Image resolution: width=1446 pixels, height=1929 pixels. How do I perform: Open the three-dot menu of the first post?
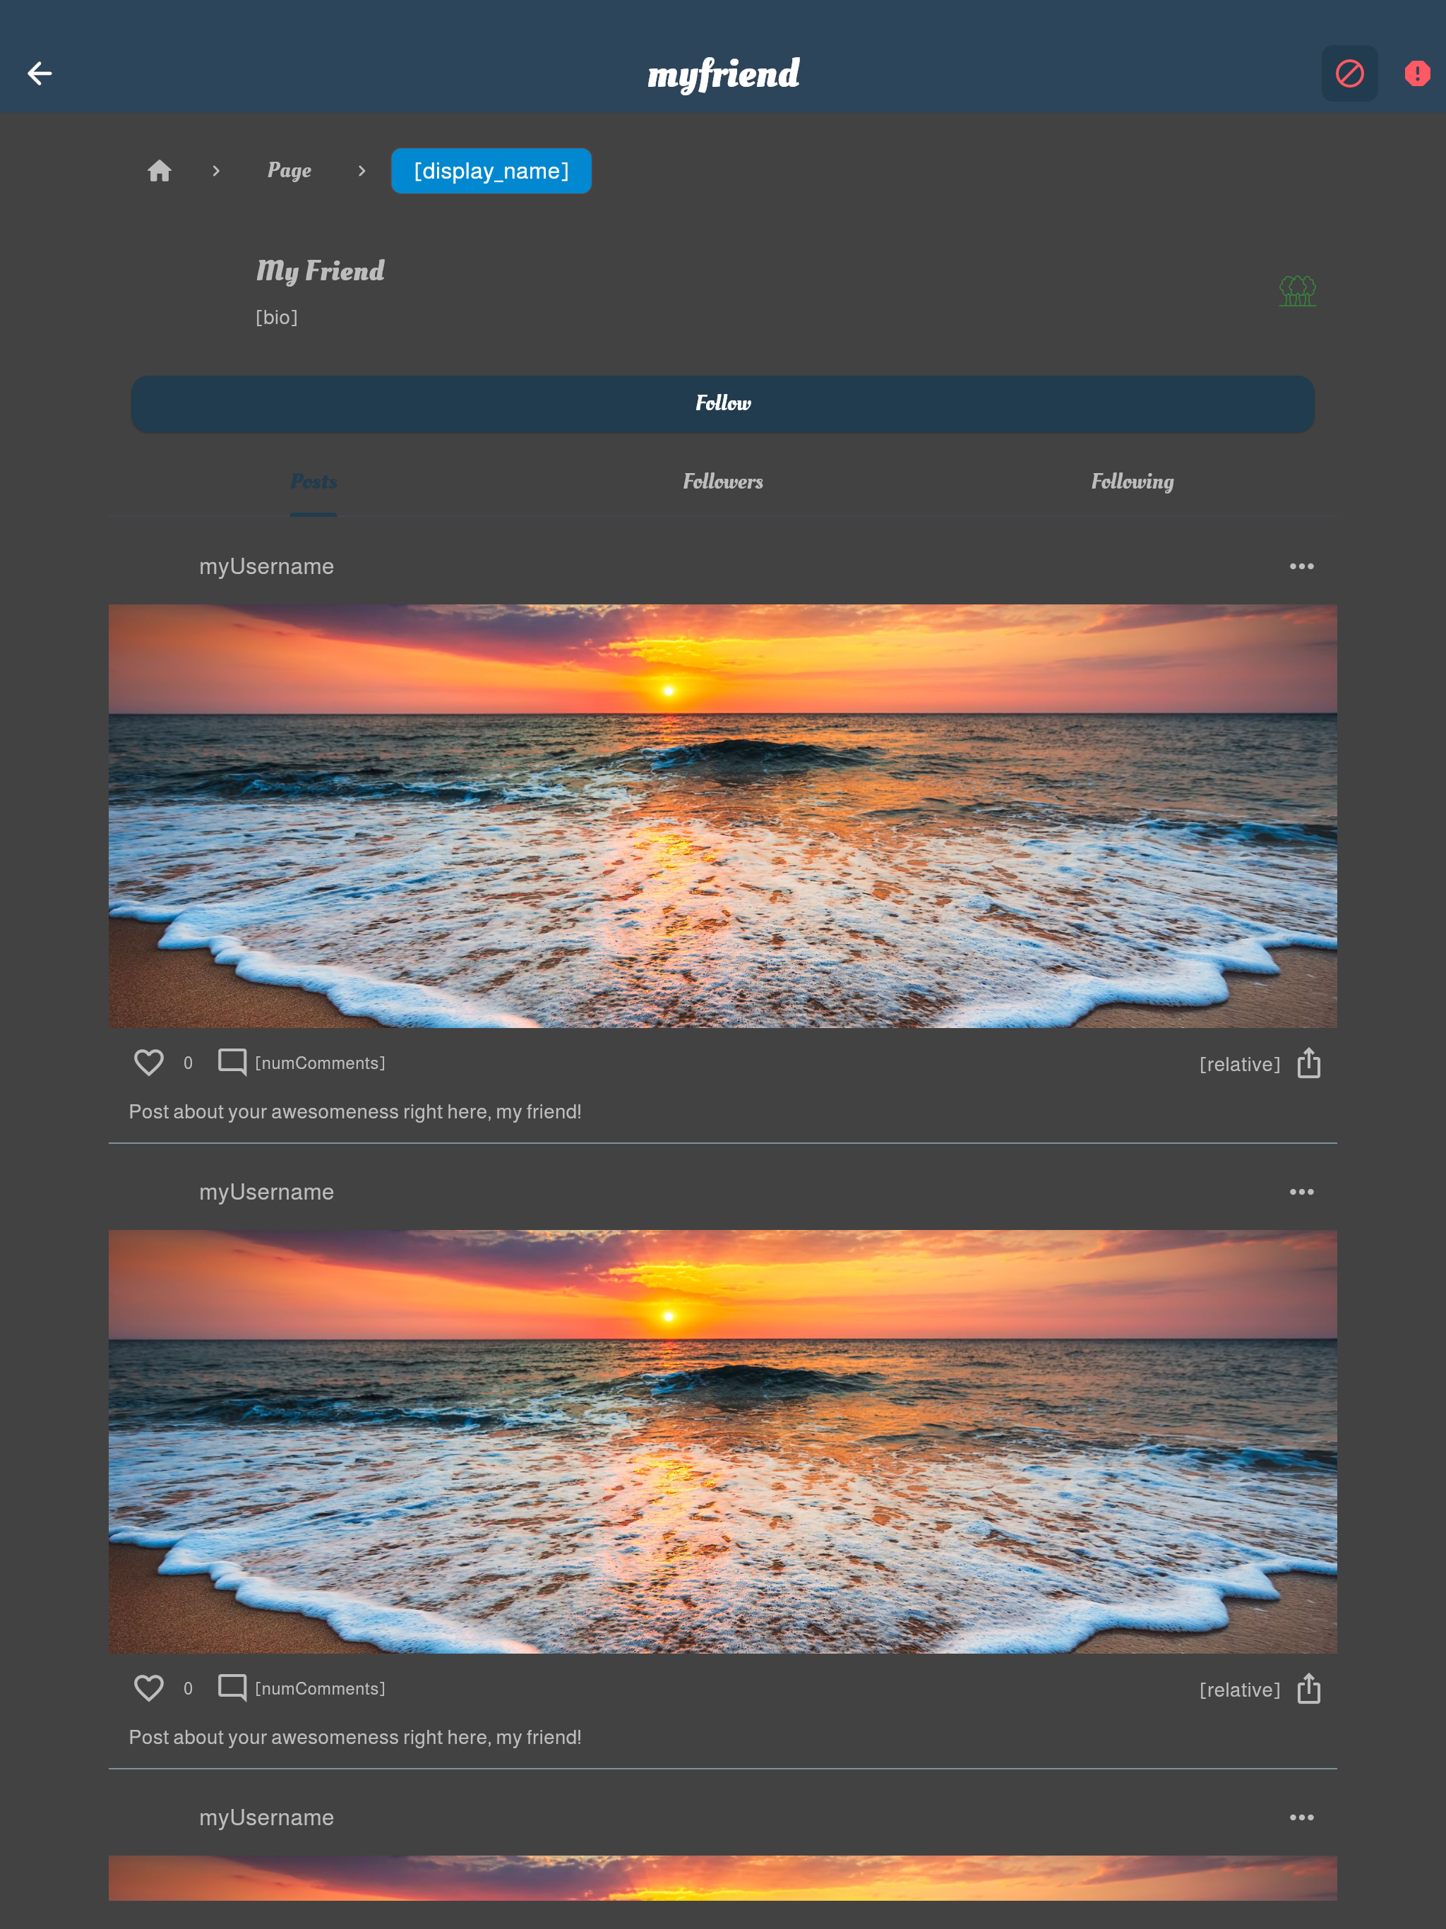1301,567
